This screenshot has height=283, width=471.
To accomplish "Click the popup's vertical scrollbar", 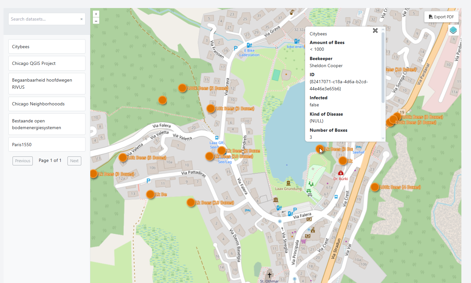I will coord(383,67).
